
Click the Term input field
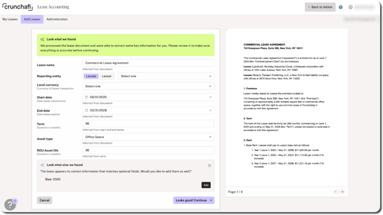[149, 124]
